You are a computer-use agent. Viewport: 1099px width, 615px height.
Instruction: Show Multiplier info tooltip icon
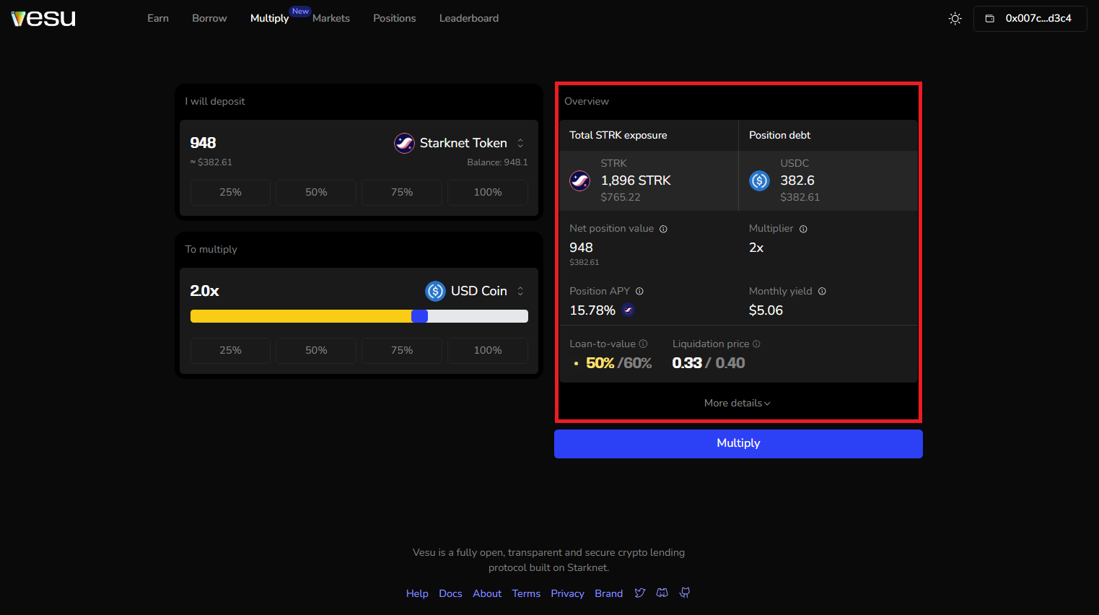(x=803, y=229)
